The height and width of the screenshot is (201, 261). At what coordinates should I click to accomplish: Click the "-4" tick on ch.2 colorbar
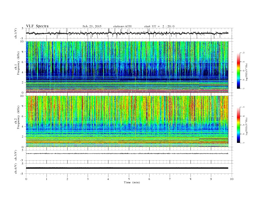point(243,116)
